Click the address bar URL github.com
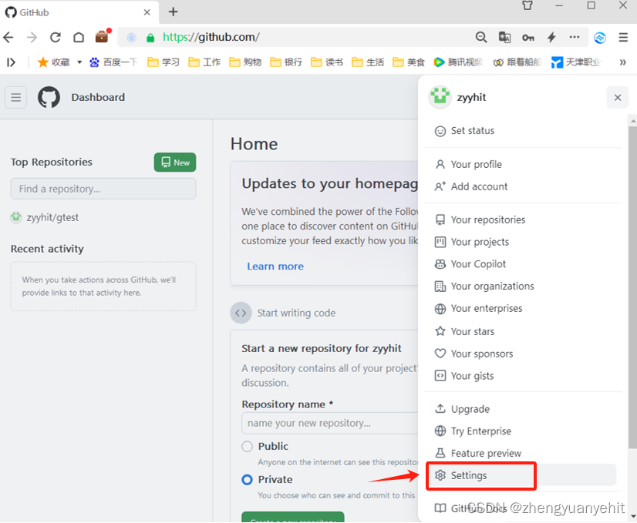Viewport: 637px width, 523px height. pyautogui.click(x=211, y=37)
